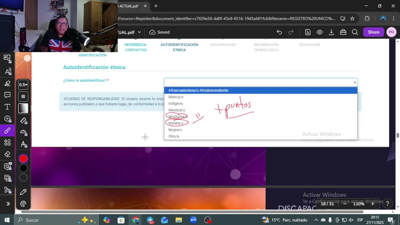Select Afroecuatoriana/o Afrodescendiente option
The image size is (400, 225).
click(x=261, y=90)
